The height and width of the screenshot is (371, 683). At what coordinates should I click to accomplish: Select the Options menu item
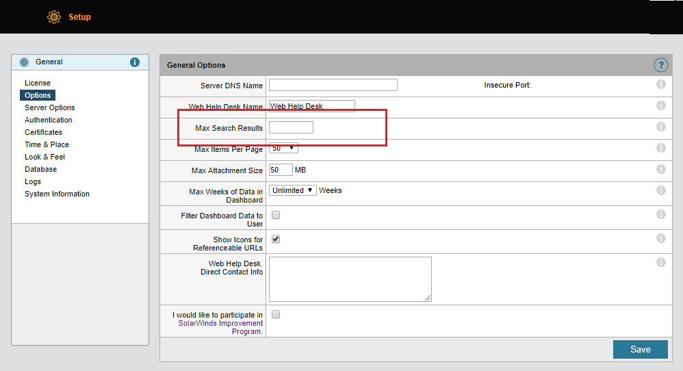38,95
